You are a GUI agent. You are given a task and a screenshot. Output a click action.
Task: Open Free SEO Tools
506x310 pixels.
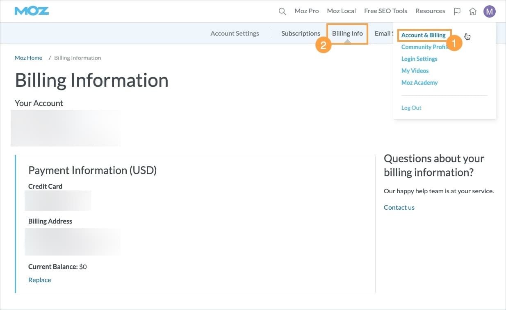385,11
